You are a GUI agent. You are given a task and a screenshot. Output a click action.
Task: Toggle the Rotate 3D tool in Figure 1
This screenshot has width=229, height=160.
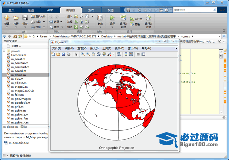(98, 54)
